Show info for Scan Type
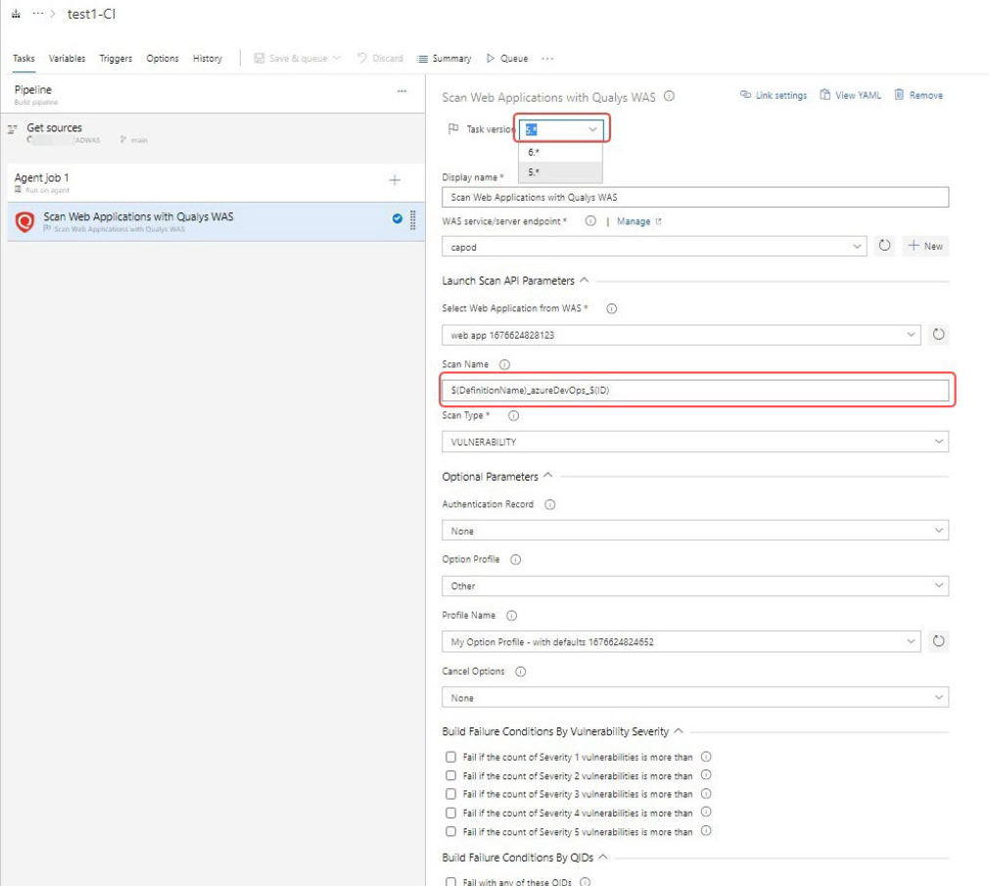Screen dimensions: 989x886 (x=513, y=415)
